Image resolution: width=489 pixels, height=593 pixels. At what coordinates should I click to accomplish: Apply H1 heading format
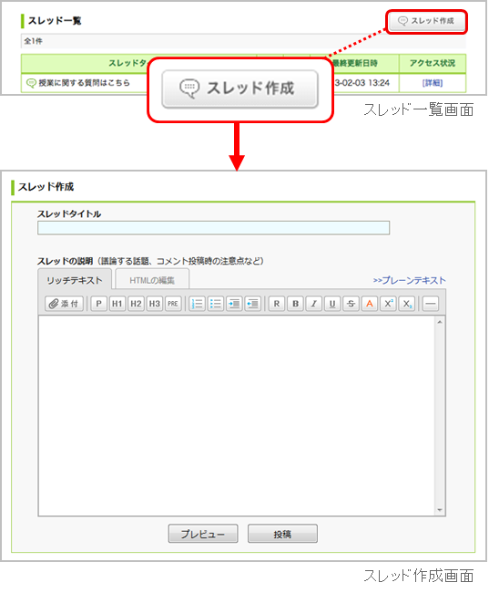117,304
